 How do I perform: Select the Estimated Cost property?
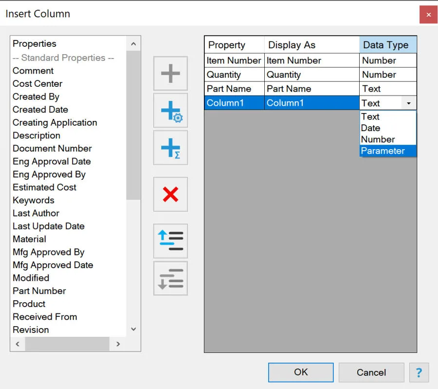click(44, 187)
